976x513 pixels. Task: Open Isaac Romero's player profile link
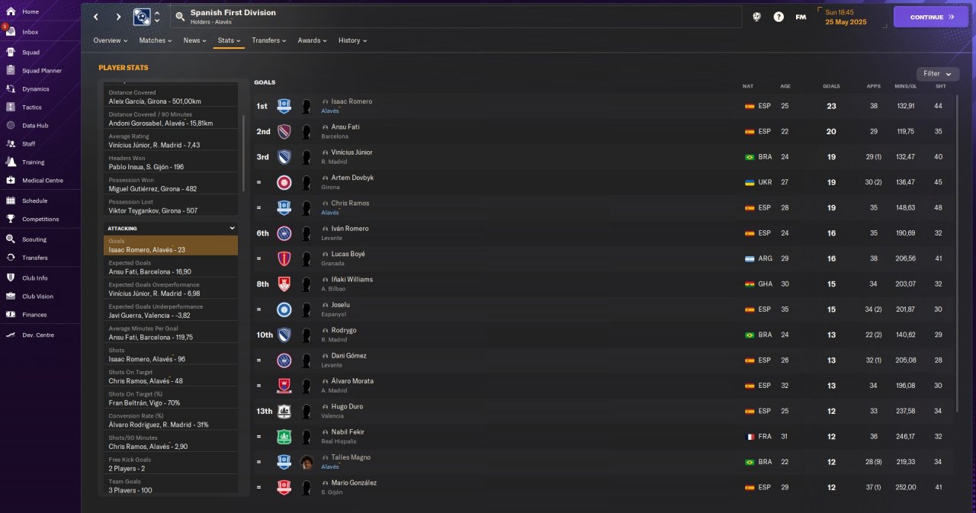point(352,101)
